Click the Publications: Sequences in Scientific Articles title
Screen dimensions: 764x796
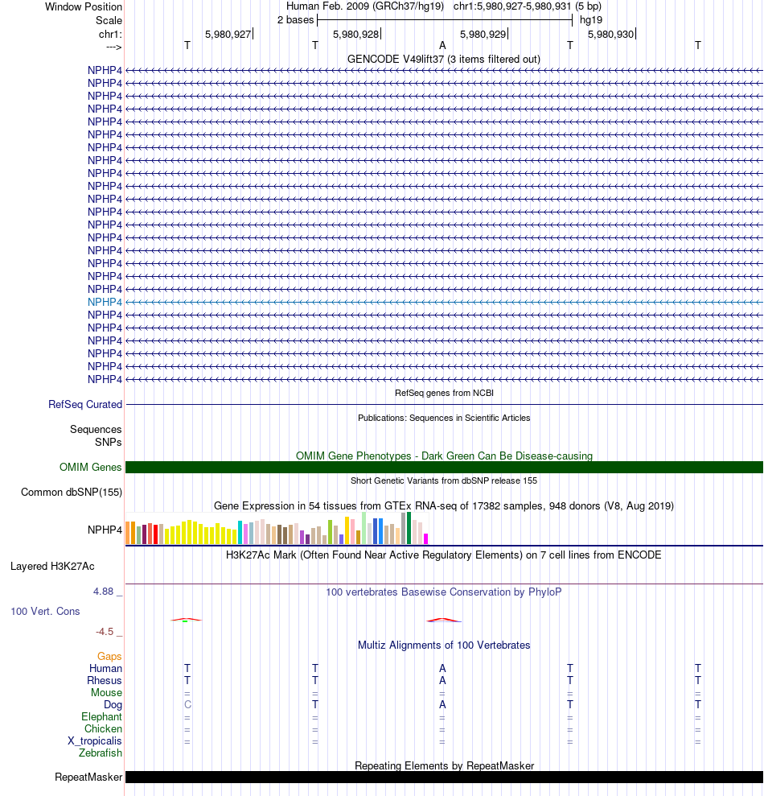pyautogui.click(x=444, y=418)
